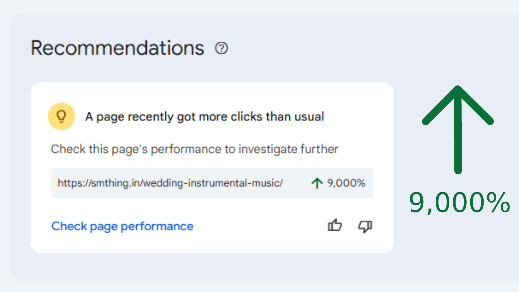The width and height of the screenshot is (519, 292).
Task: Click the word 'usual' in the card title
Action: (309, 117)
